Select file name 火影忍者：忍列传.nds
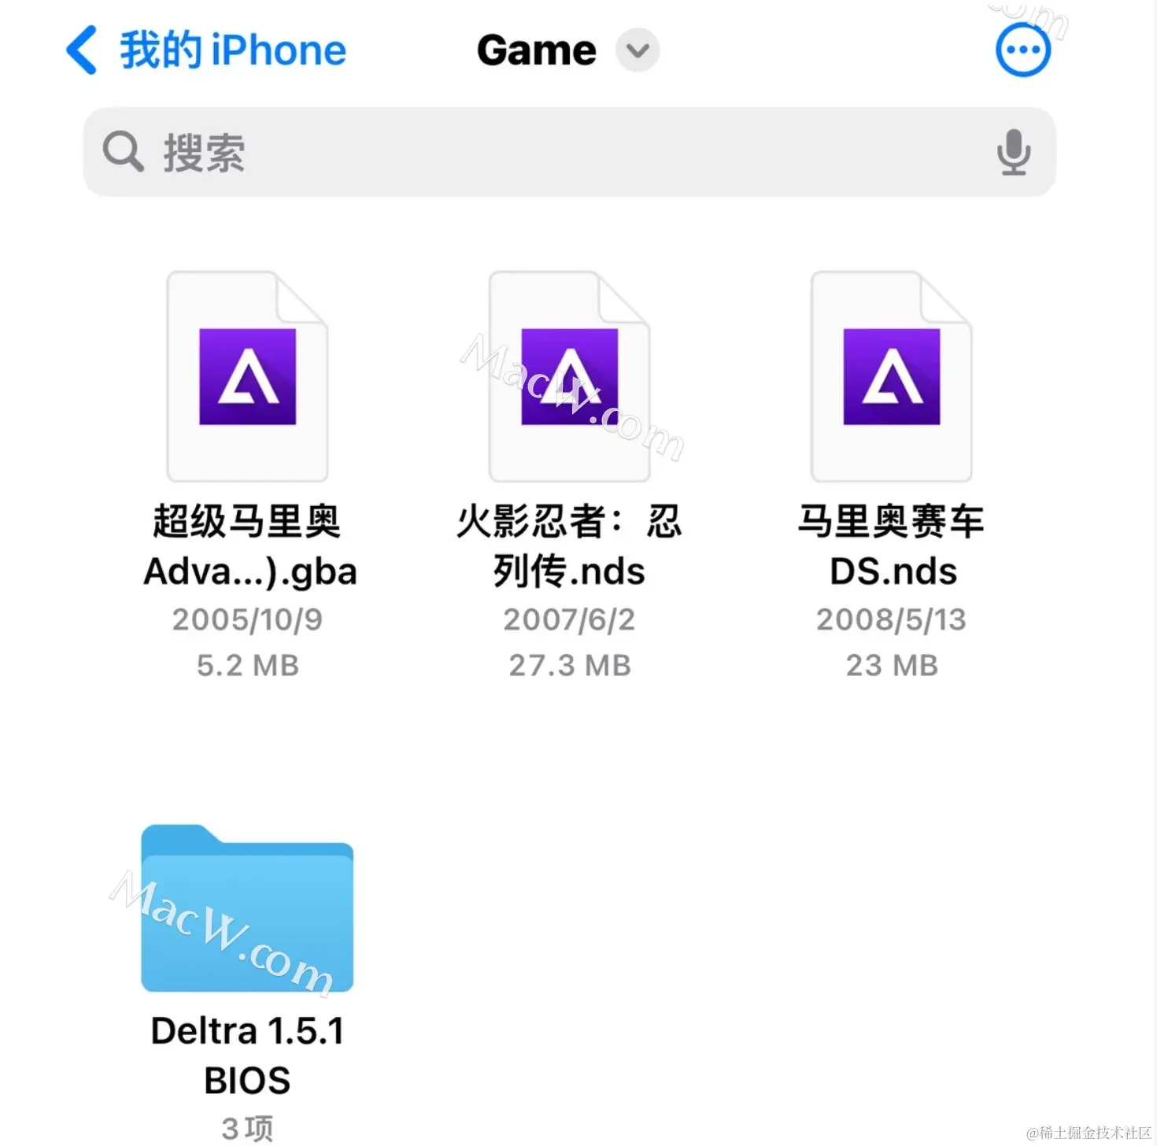Viewport: 1157px width, 1146px height. pos(569,546)
